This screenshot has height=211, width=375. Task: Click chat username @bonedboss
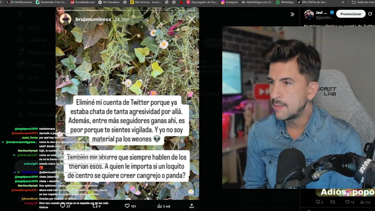pyautogui.click(x=30, y=199)
